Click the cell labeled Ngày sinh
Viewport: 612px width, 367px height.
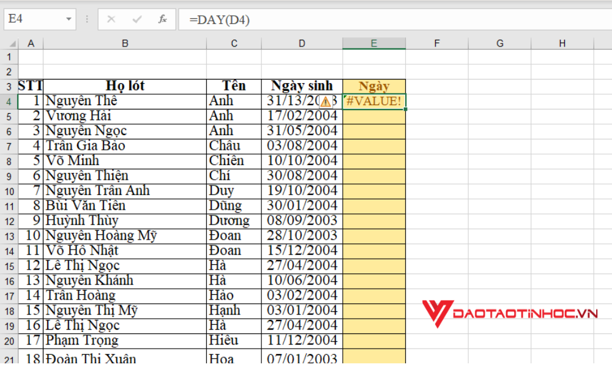pos(302,86)
